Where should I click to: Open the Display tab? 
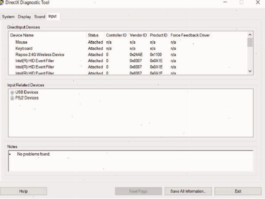(24, 17)
